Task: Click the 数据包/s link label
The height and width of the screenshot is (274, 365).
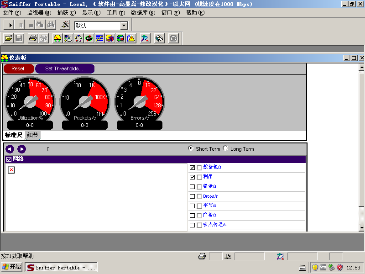Action: click(212, 167)
